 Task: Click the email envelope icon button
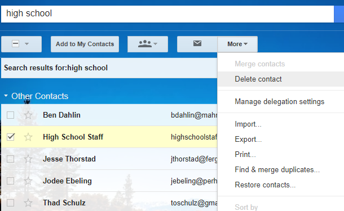(x=197, y=44)
